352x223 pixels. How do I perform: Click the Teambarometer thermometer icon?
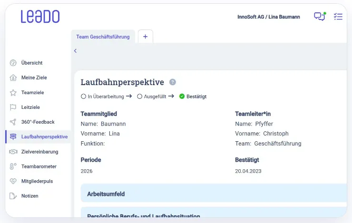pyautogui.click(x=13, y=166)
